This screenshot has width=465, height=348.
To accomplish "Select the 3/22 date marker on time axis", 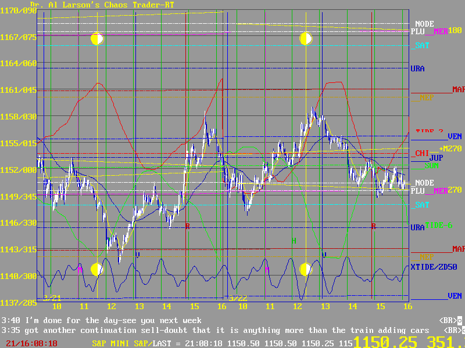I will point(237,298).
